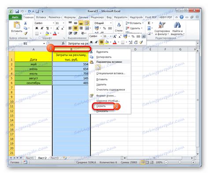Click the font color A icon in ribbon
Screen dimensions: 209x174
pyautogui.click(x=55, y=33)
